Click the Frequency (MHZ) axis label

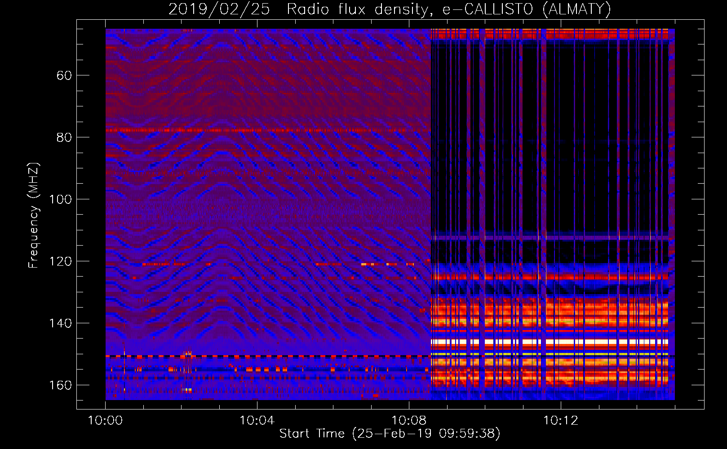pos(34,216)
